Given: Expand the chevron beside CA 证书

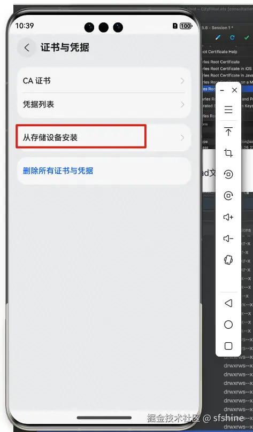Looking at the screenshot, I should coord(182,81).
